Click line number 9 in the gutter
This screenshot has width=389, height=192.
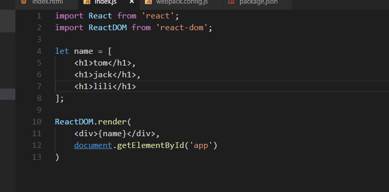[39, 110]
